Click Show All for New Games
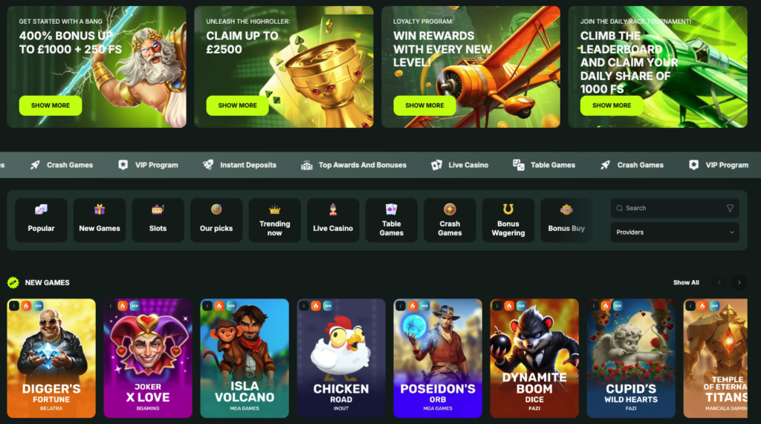This screenshot has height=424, width=761. [686, 282]
